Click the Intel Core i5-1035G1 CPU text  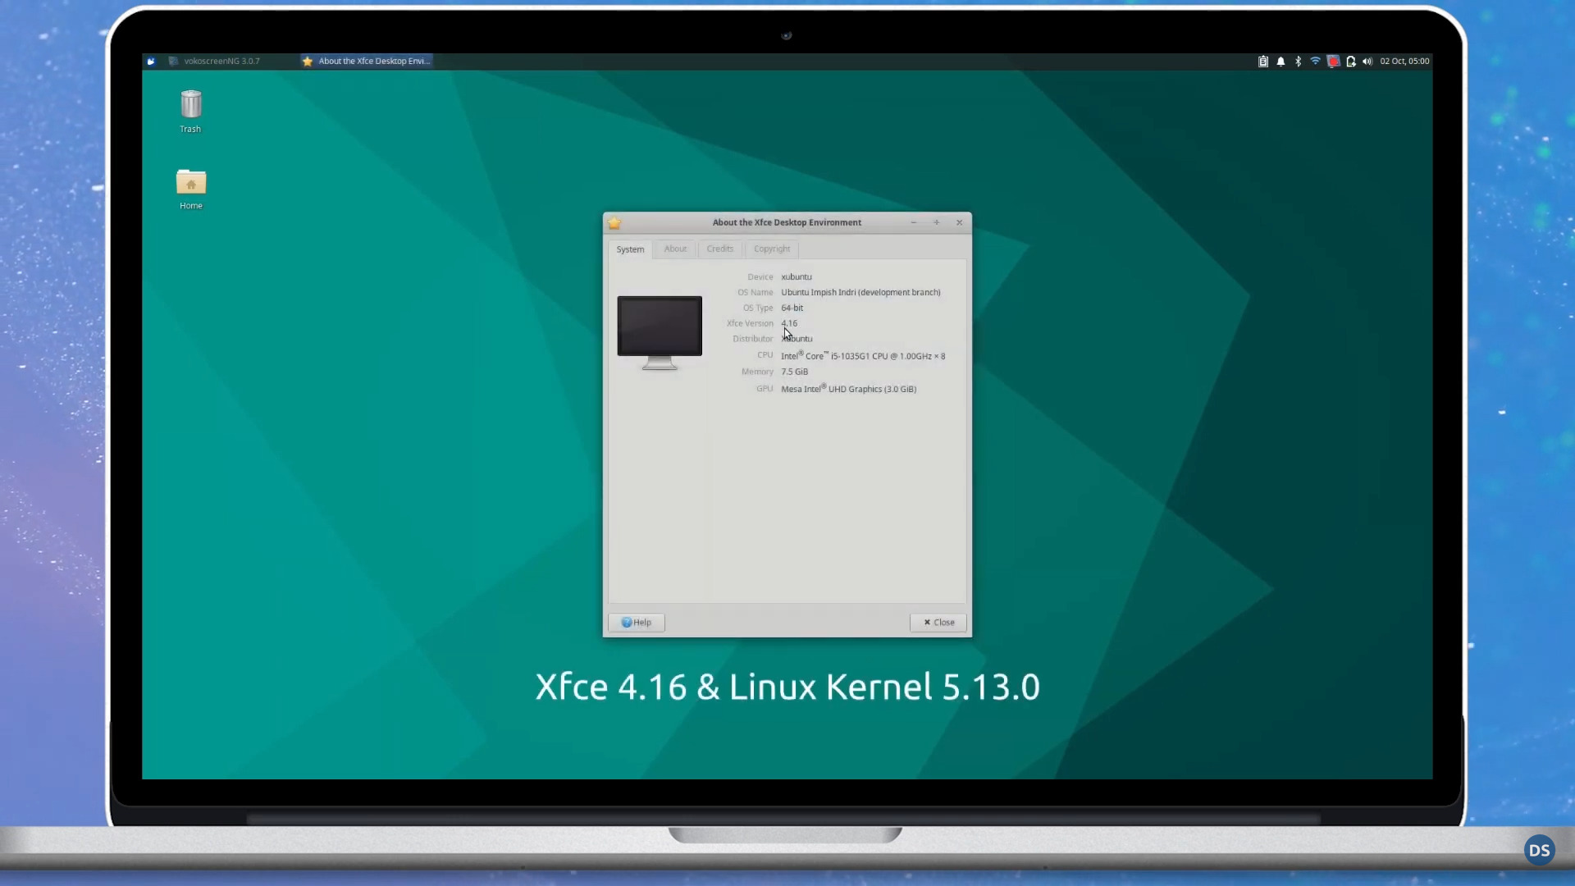[863, 356]
